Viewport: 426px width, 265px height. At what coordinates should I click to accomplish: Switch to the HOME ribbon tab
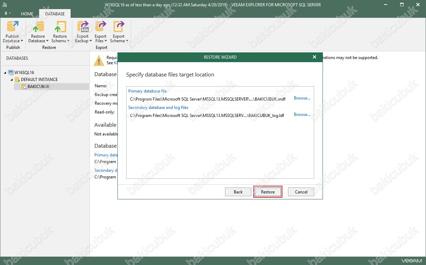(27, 14)
